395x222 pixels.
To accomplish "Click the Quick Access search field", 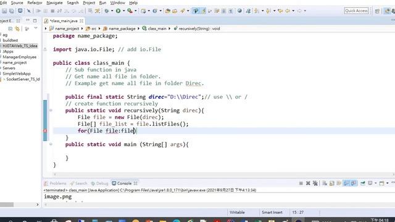I will tap(356, 11).
